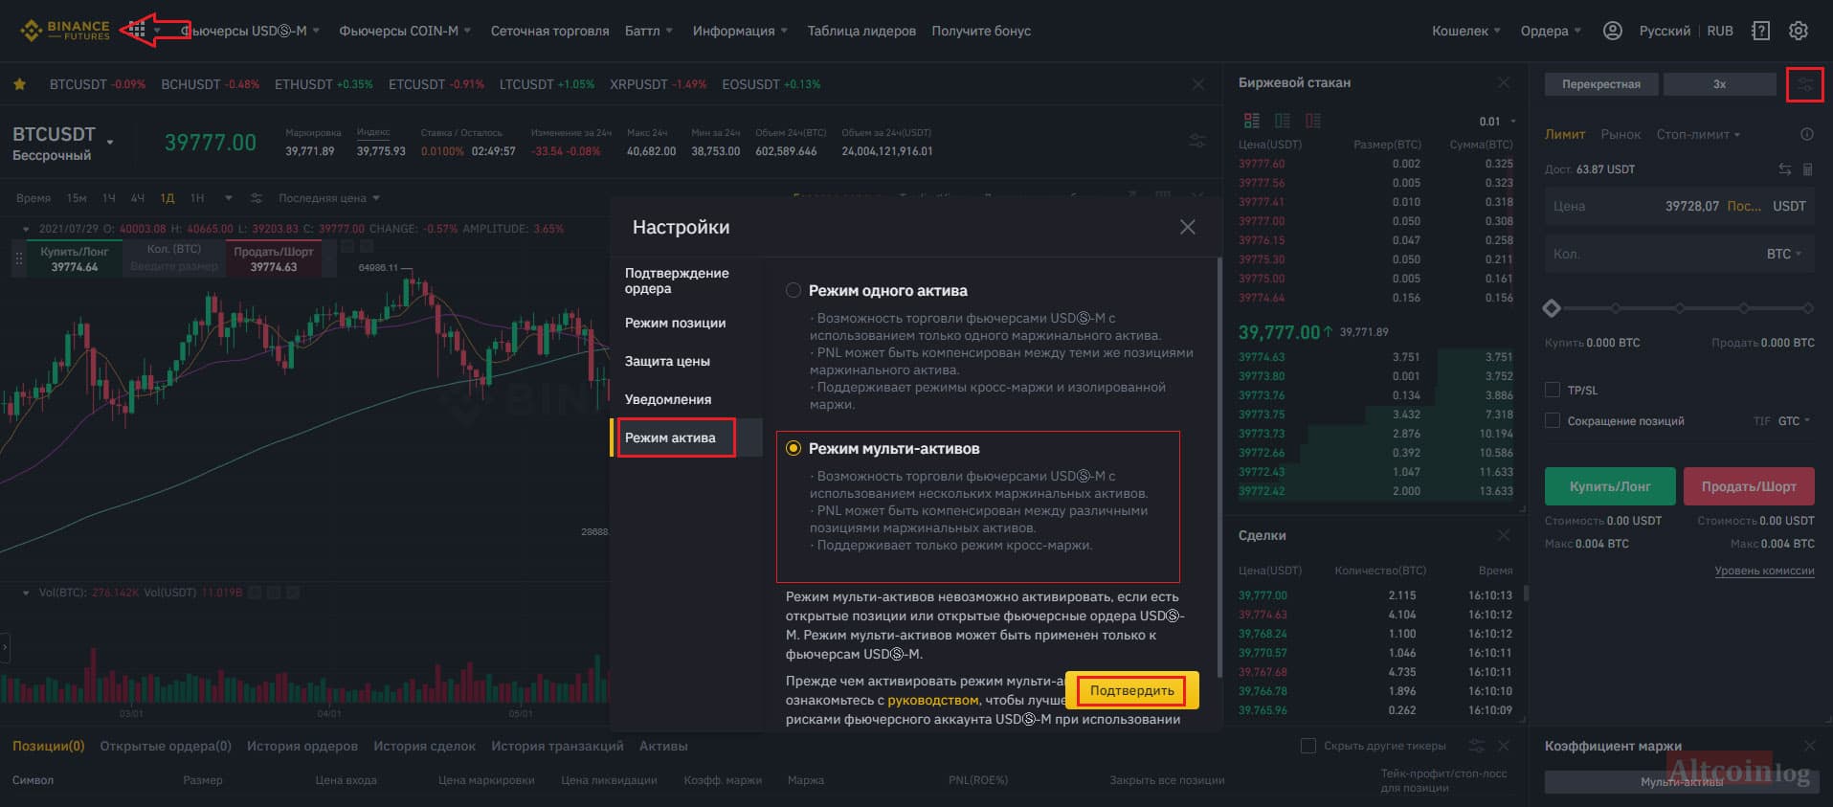Open the Режим позиции settings section

(x=675, y=323)
